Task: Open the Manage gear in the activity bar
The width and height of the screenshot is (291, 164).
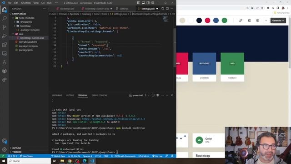Action: (x=4, y=149)
